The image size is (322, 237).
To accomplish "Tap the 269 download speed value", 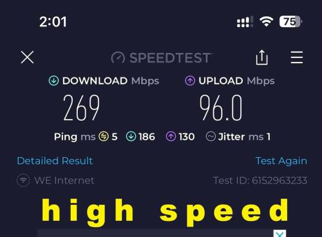I will tap(82, 108).
